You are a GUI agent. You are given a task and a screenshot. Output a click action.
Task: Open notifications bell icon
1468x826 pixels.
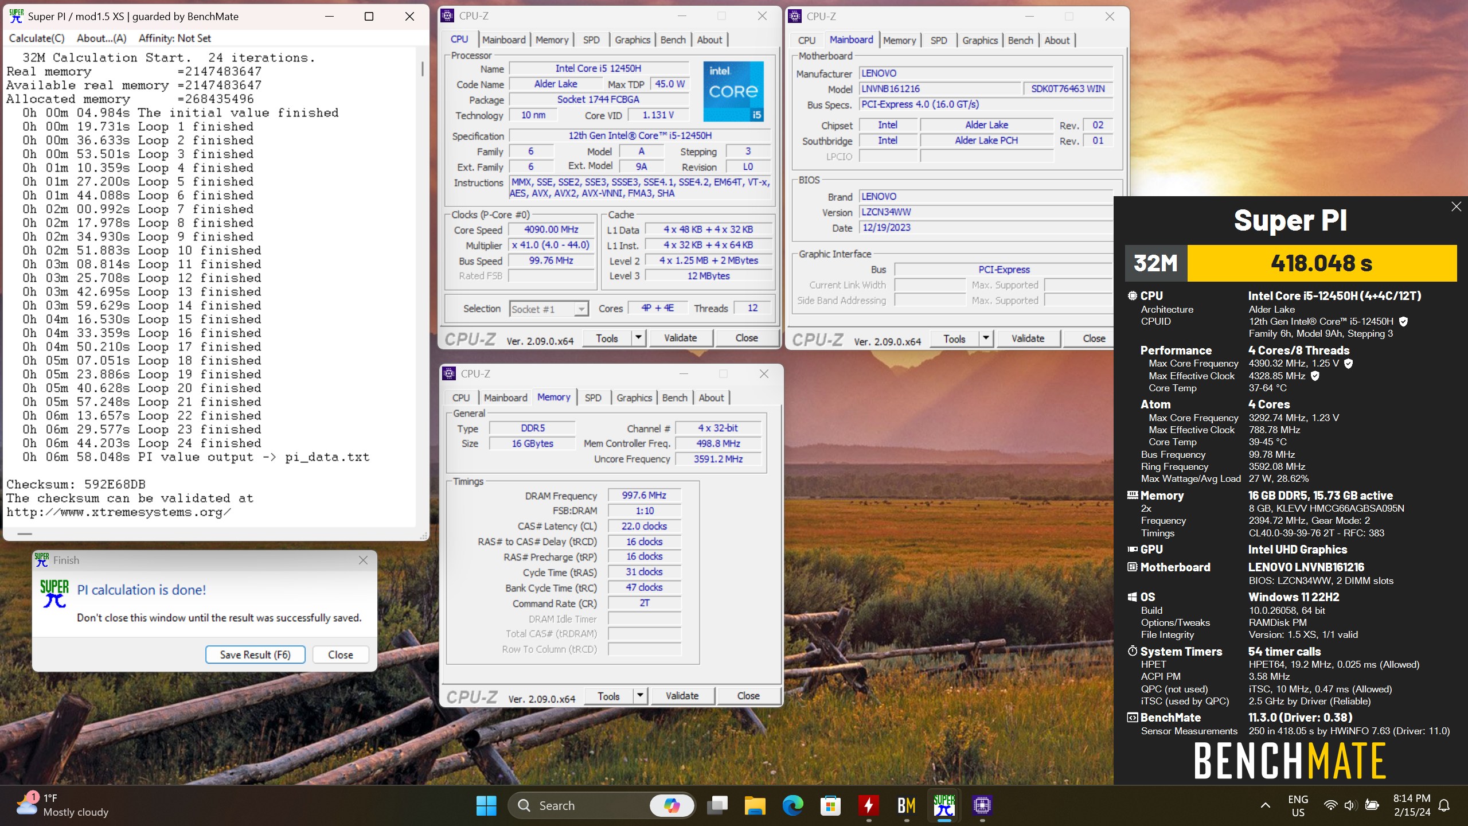(1445, 805)
